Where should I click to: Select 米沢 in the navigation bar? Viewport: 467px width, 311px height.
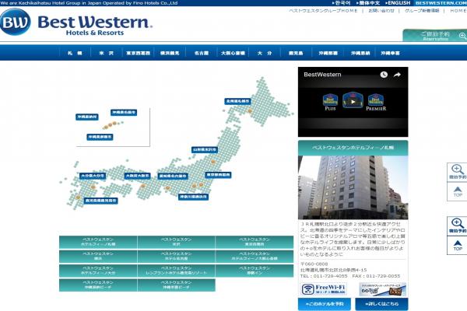(x=107, y=53)
